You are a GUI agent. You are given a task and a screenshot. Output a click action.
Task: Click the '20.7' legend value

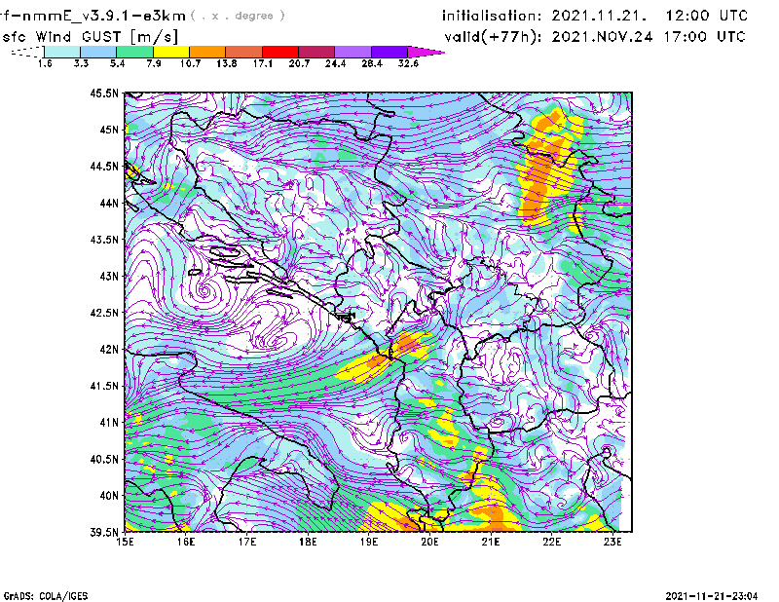(x=299, y=63)
